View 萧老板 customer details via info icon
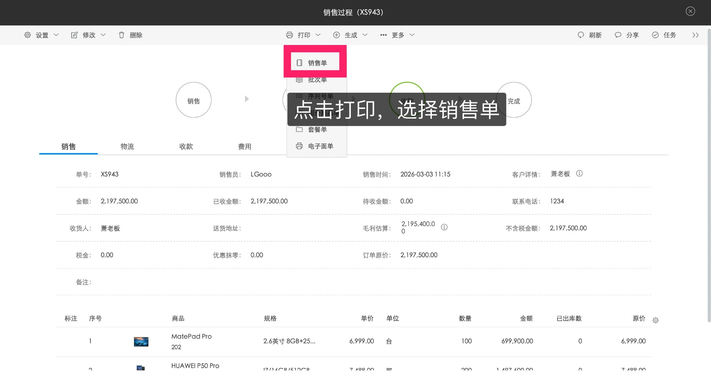The width and height of the screenshot is (711, 380). pos(579,174)
